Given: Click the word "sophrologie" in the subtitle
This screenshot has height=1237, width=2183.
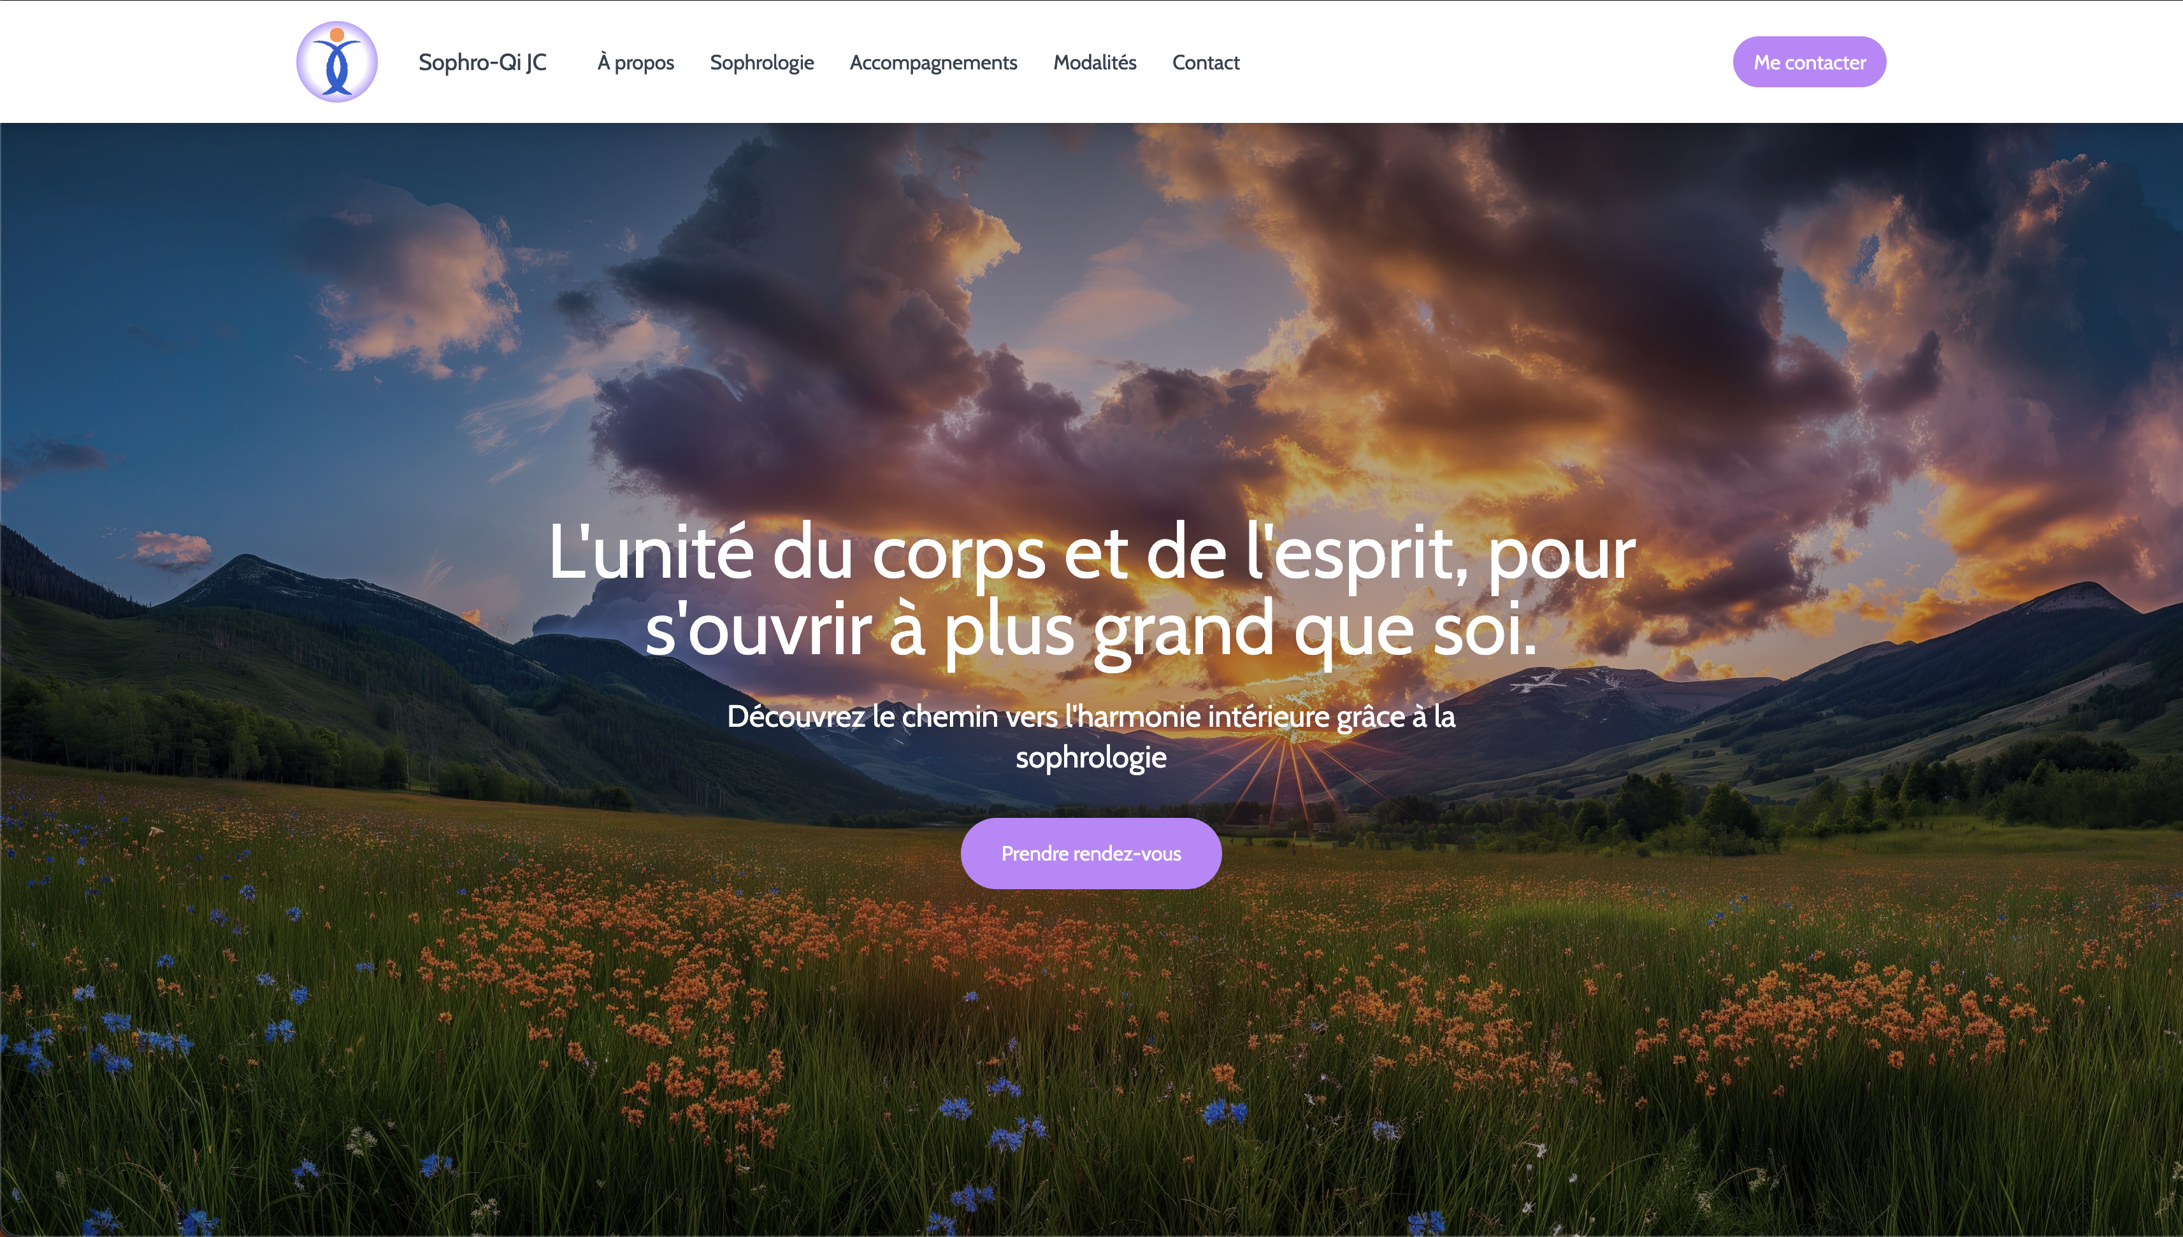Looking at the screenshot, I should click(x=1091, y=757).
